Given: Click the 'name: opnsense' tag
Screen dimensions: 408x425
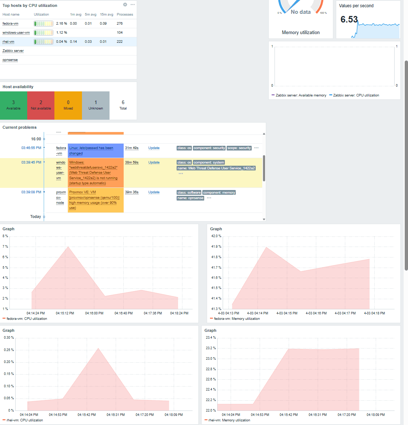Looking at the screenshot, I should click(x=190, y=198).
